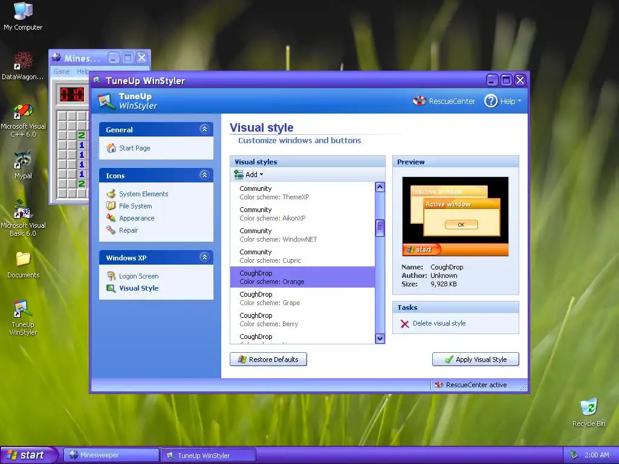The height and width of the screenshot is (464, 619).
Task: Open My Computer desktop icon
Action: pos(23,11)
